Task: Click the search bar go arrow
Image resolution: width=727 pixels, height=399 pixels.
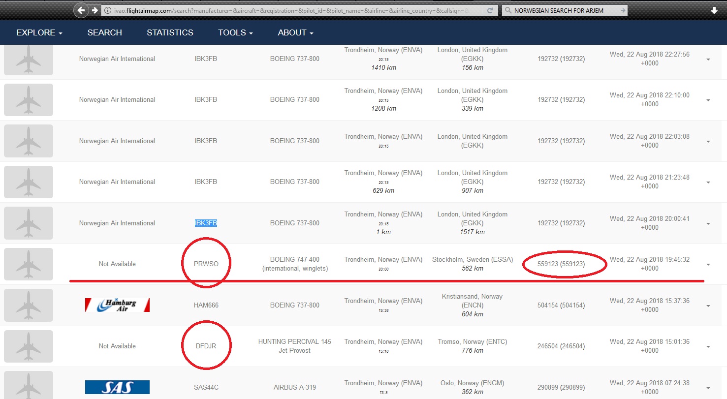Action: click(623, 10)
